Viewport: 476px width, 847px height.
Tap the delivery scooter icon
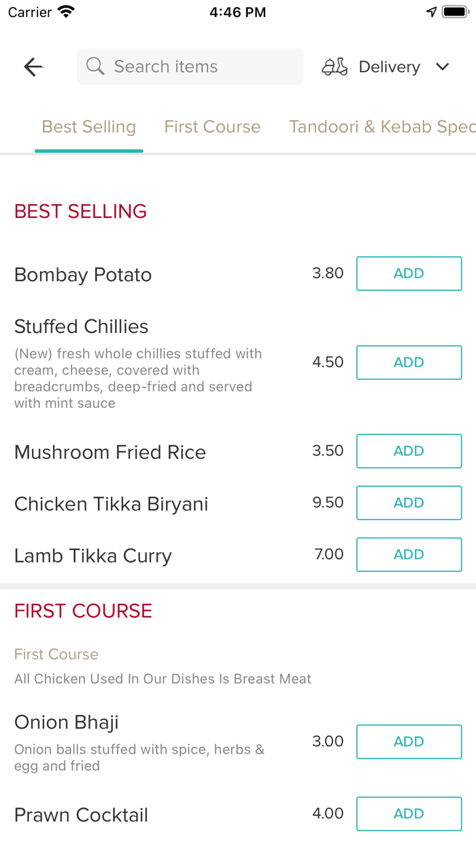pos(335,66)
